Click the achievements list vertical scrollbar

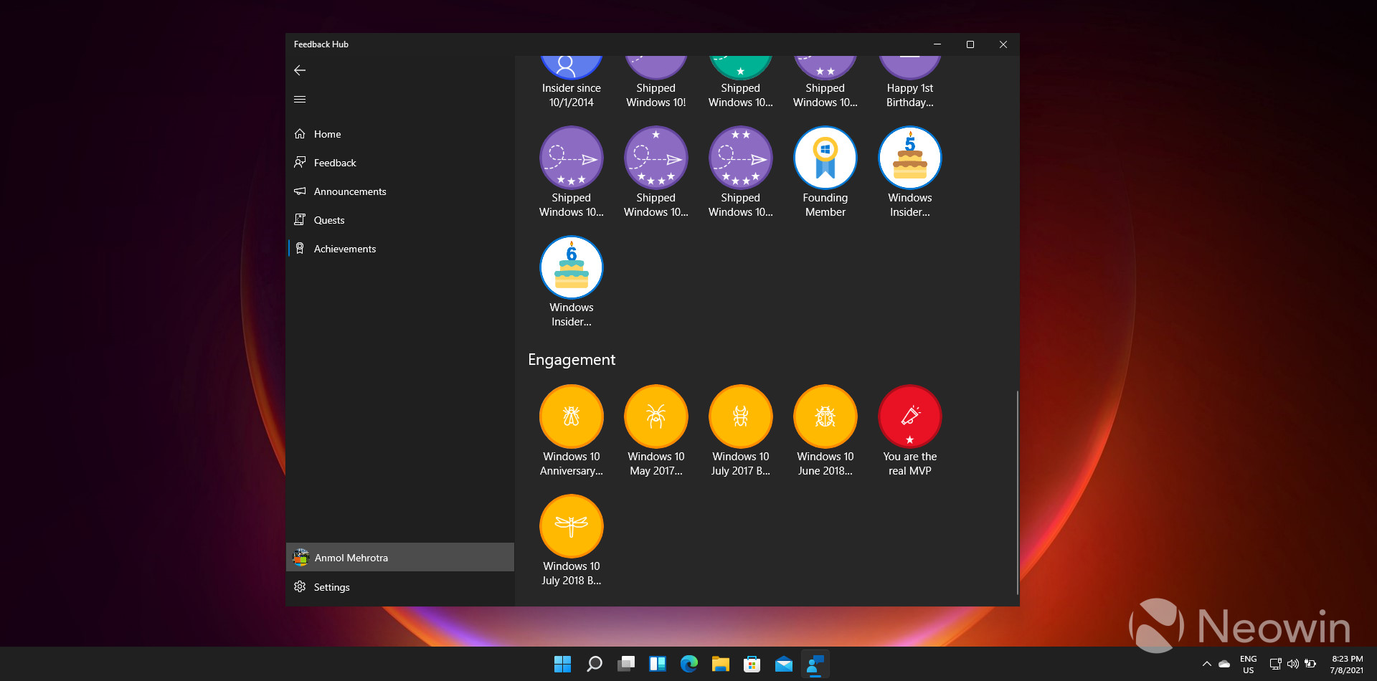click(1017, 492)
